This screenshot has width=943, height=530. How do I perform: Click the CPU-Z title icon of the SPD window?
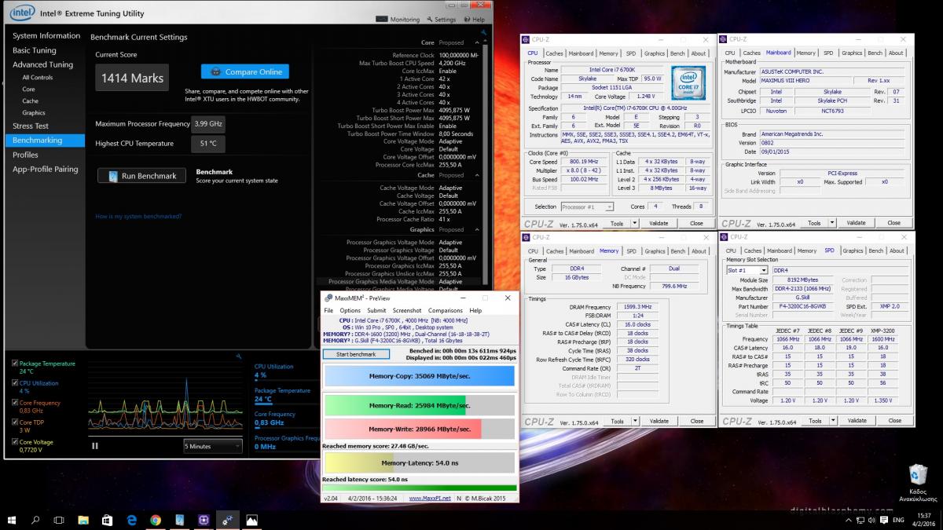pyautogui.click(x=725, y=237)
